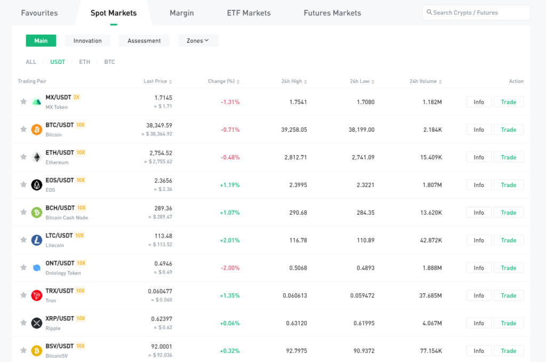Screen dimensions: 546x362
Task: Expand the Zones dropdown
Action: coord(198,41)
